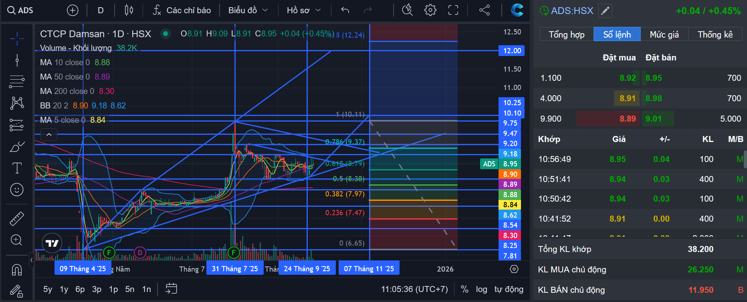Select the Sổ lệnh tab
Viewport: 747px width, 302px height.
tap(617, 34)
